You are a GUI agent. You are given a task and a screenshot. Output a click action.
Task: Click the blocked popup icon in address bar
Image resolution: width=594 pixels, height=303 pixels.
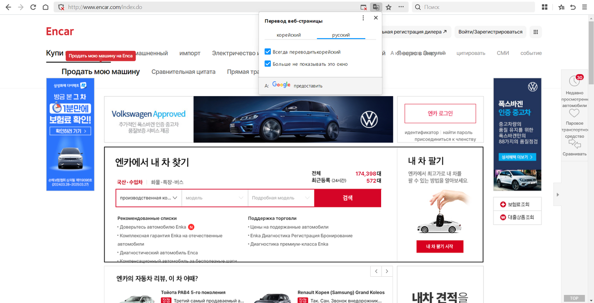364,7
